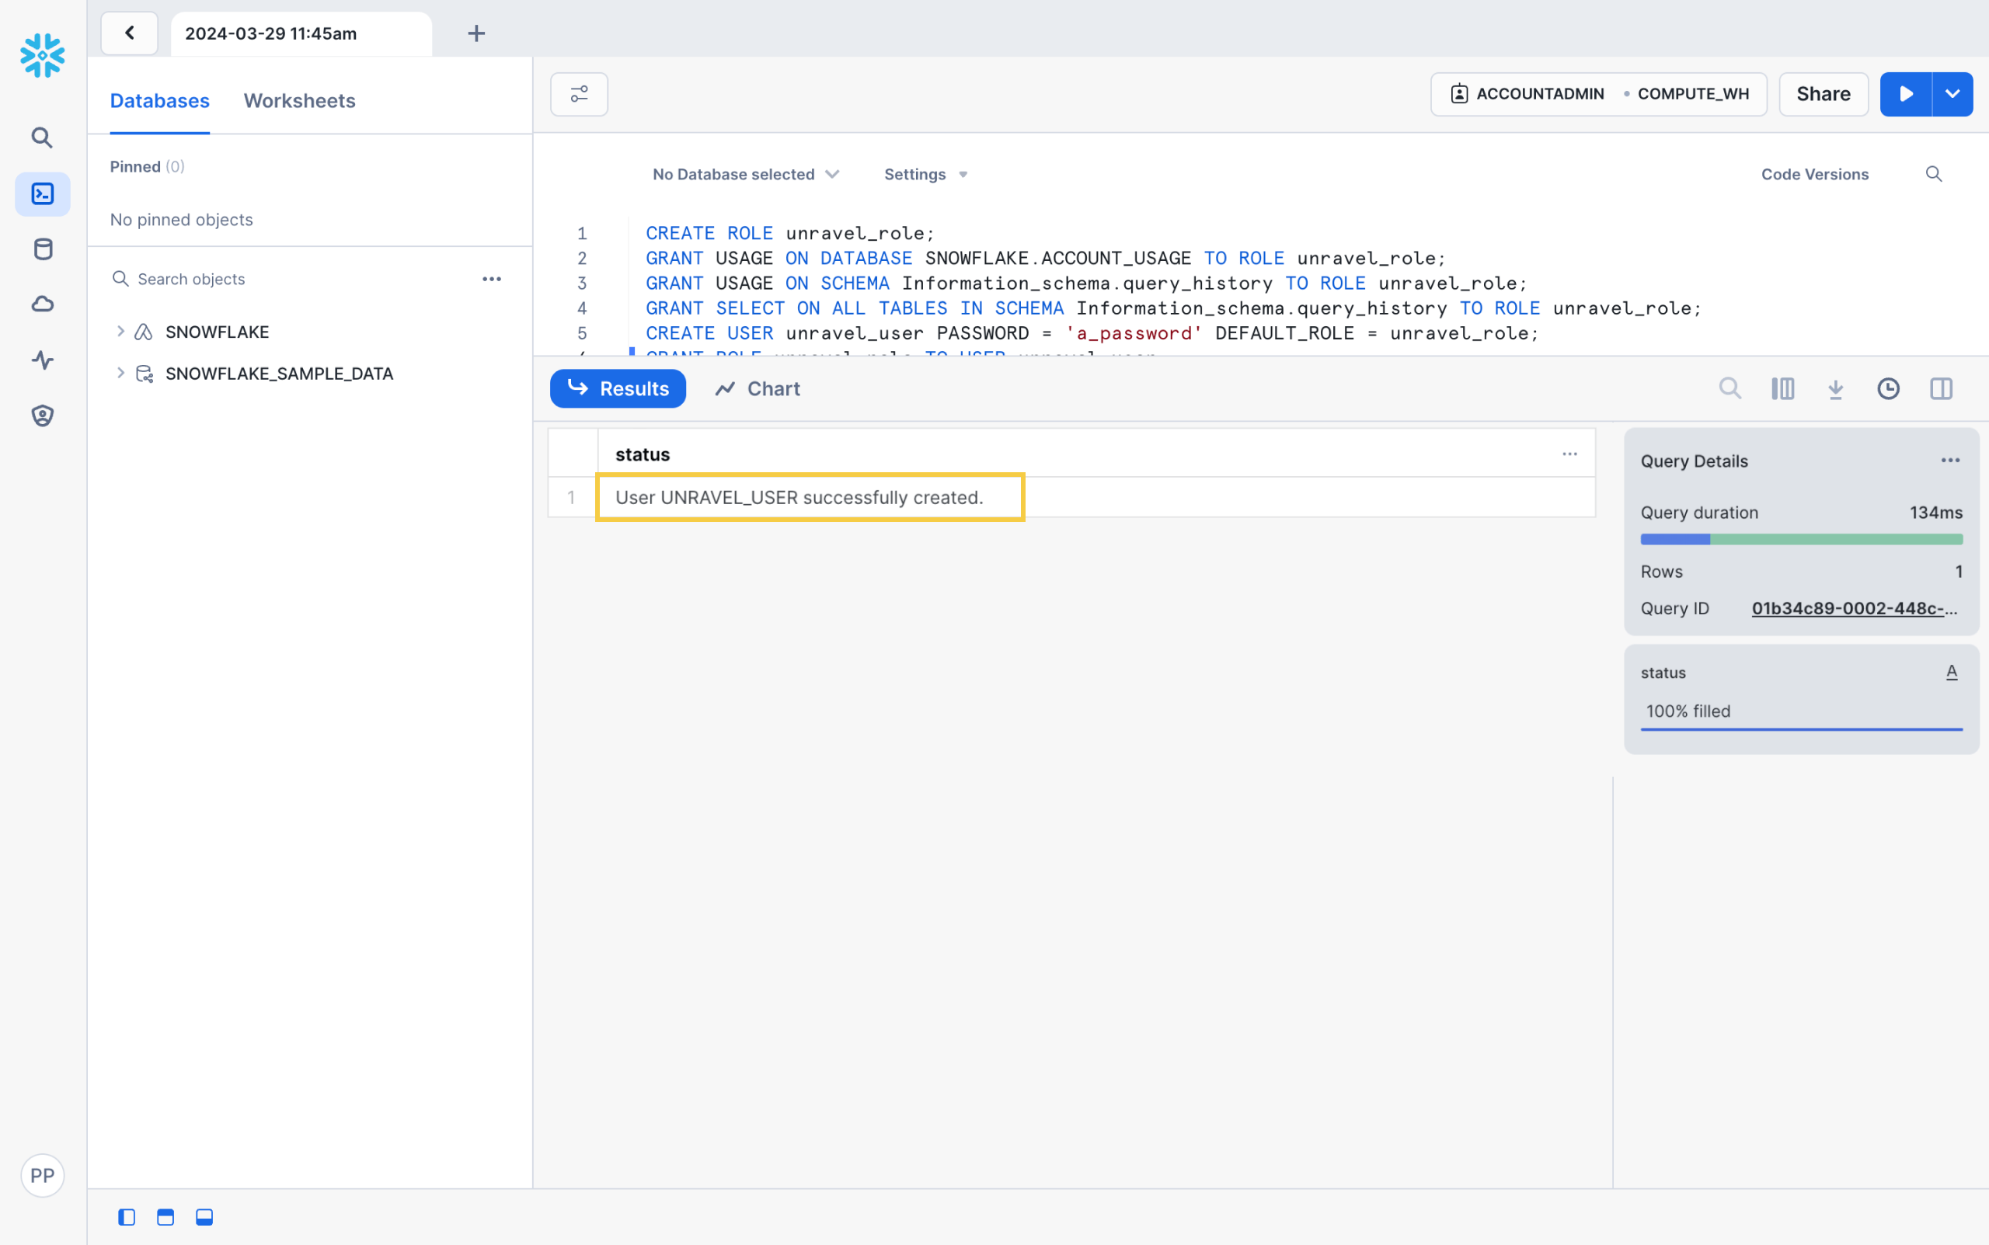Open the Admin shield sidebar icon
Screen dimensions: 1989x1245
click(x=42, y=416)
